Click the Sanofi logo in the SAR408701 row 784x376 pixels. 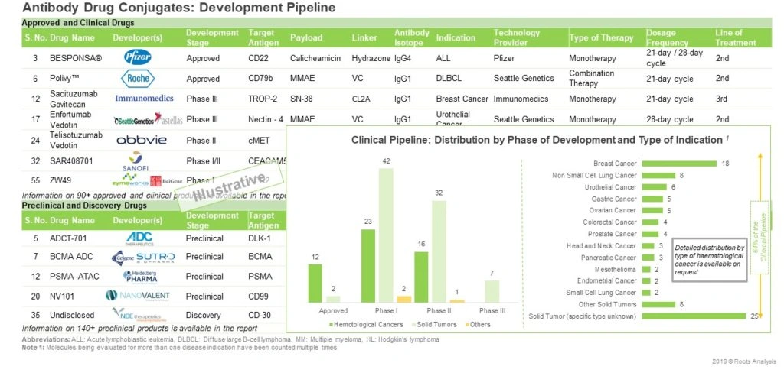coord(136,161)
